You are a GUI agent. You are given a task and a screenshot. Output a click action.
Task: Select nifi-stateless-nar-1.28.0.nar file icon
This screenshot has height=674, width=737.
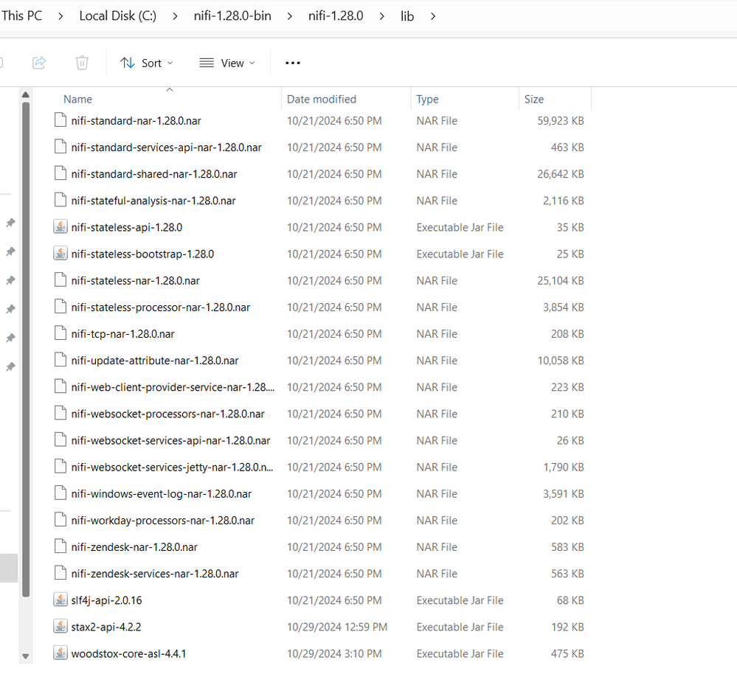click(x=60, y=280)
